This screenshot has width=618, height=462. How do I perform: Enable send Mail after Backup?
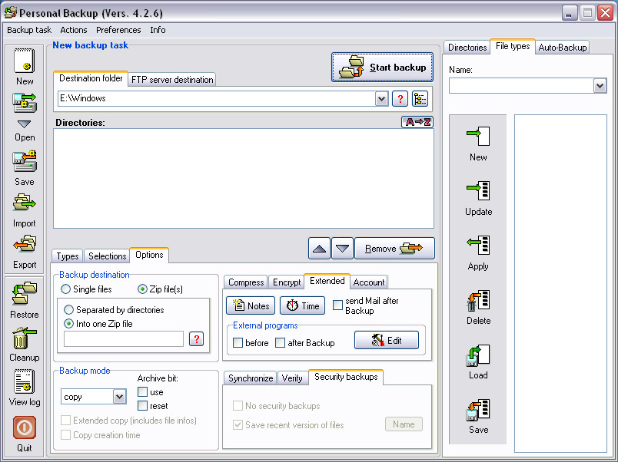(x=337, y=305)
